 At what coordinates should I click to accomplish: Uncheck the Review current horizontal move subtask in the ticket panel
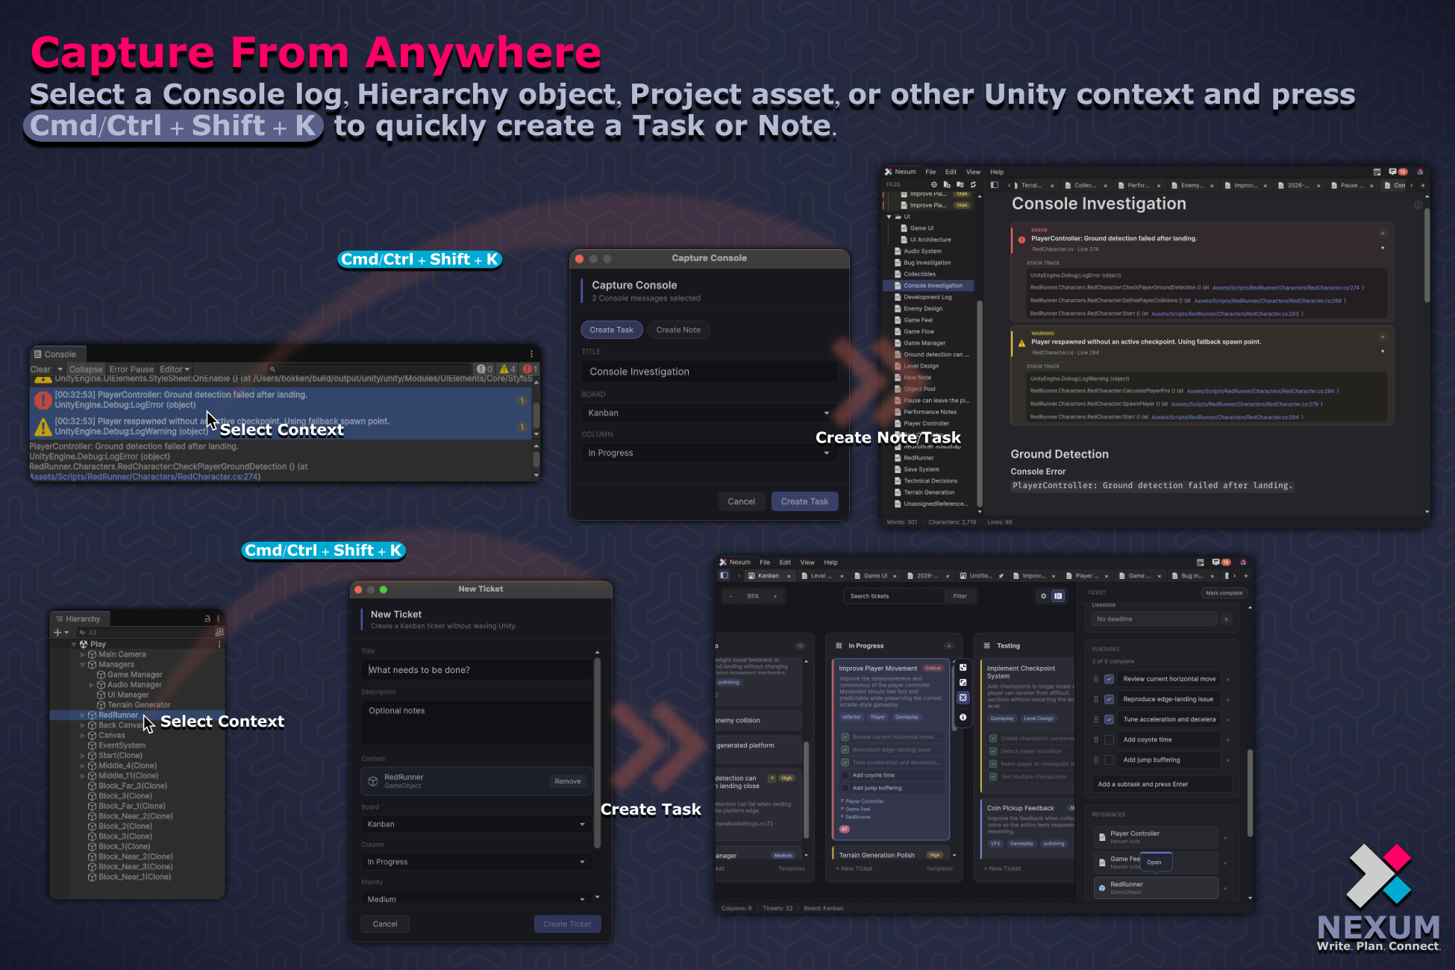tap(1109, 679)
